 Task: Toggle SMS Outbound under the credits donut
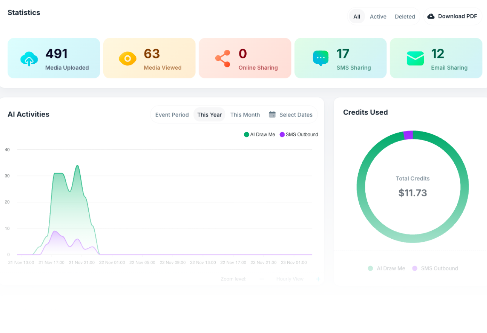click(435, 268)
